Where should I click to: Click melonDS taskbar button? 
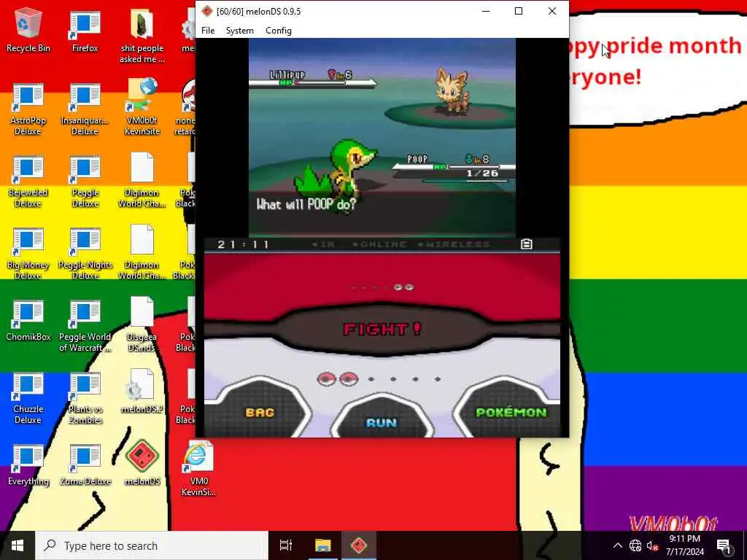[x=359, y=545]
